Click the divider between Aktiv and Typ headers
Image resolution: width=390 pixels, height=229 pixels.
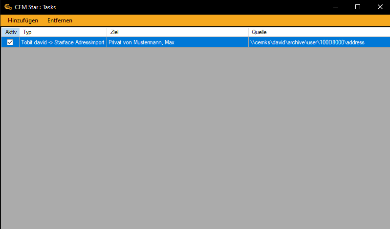pyautogui.click(x=20, y=32)
